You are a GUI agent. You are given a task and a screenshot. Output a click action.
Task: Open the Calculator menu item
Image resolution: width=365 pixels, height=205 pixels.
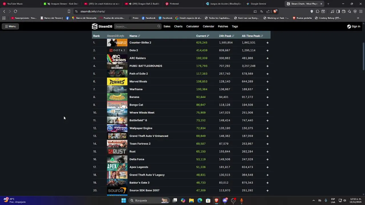pos(192,26)
